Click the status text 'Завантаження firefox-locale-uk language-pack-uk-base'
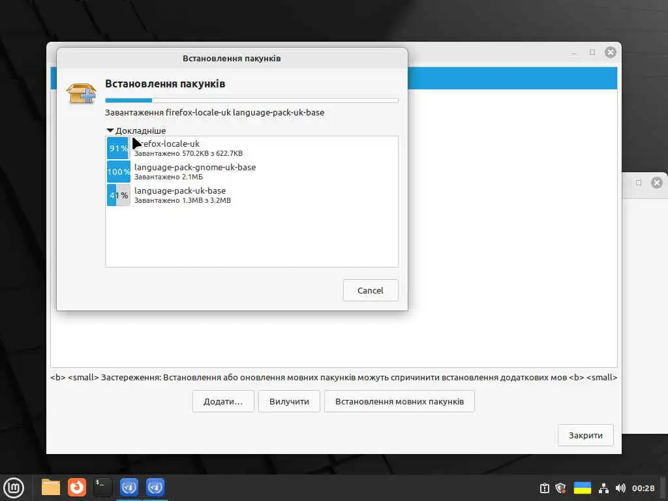 click(x=215, y=112)
